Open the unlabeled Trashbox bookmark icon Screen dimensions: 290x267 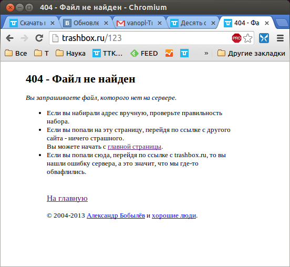(184, 53)
